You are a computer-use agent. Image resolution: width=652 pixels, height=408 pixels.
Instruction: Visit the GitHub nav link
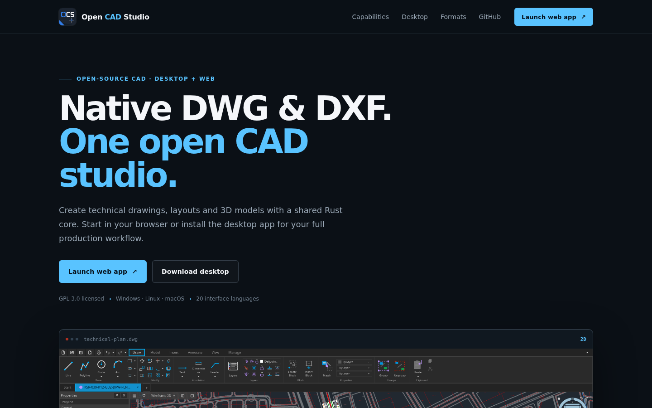coord(490,17)
